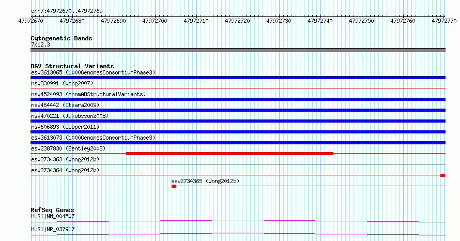Click ruler position 47972770
Image resolution: width=460 pixels, height=241 pixels.
[x=444, y=21]
